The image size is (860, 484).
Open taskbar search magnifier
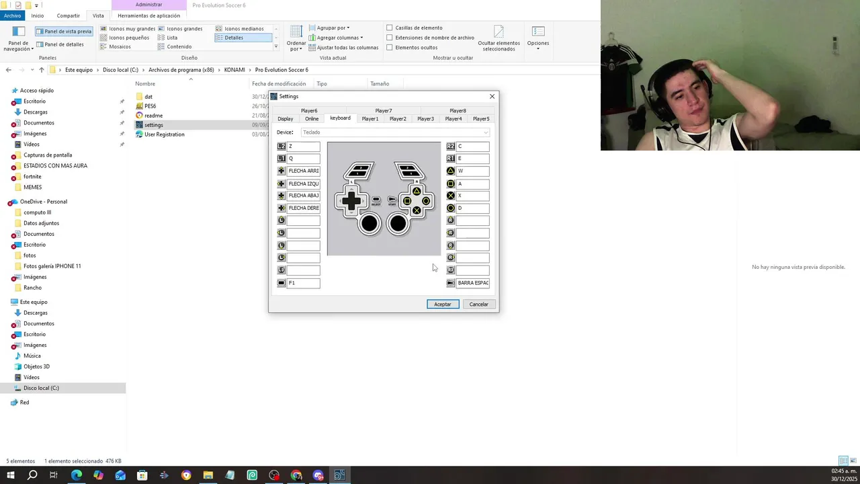32,475
